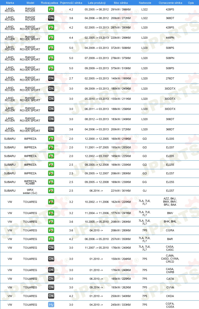Viewport: 199px width, 309px height.
Task: Select the 4.4 engine capacity cell
Action: [x=71, y=38]
